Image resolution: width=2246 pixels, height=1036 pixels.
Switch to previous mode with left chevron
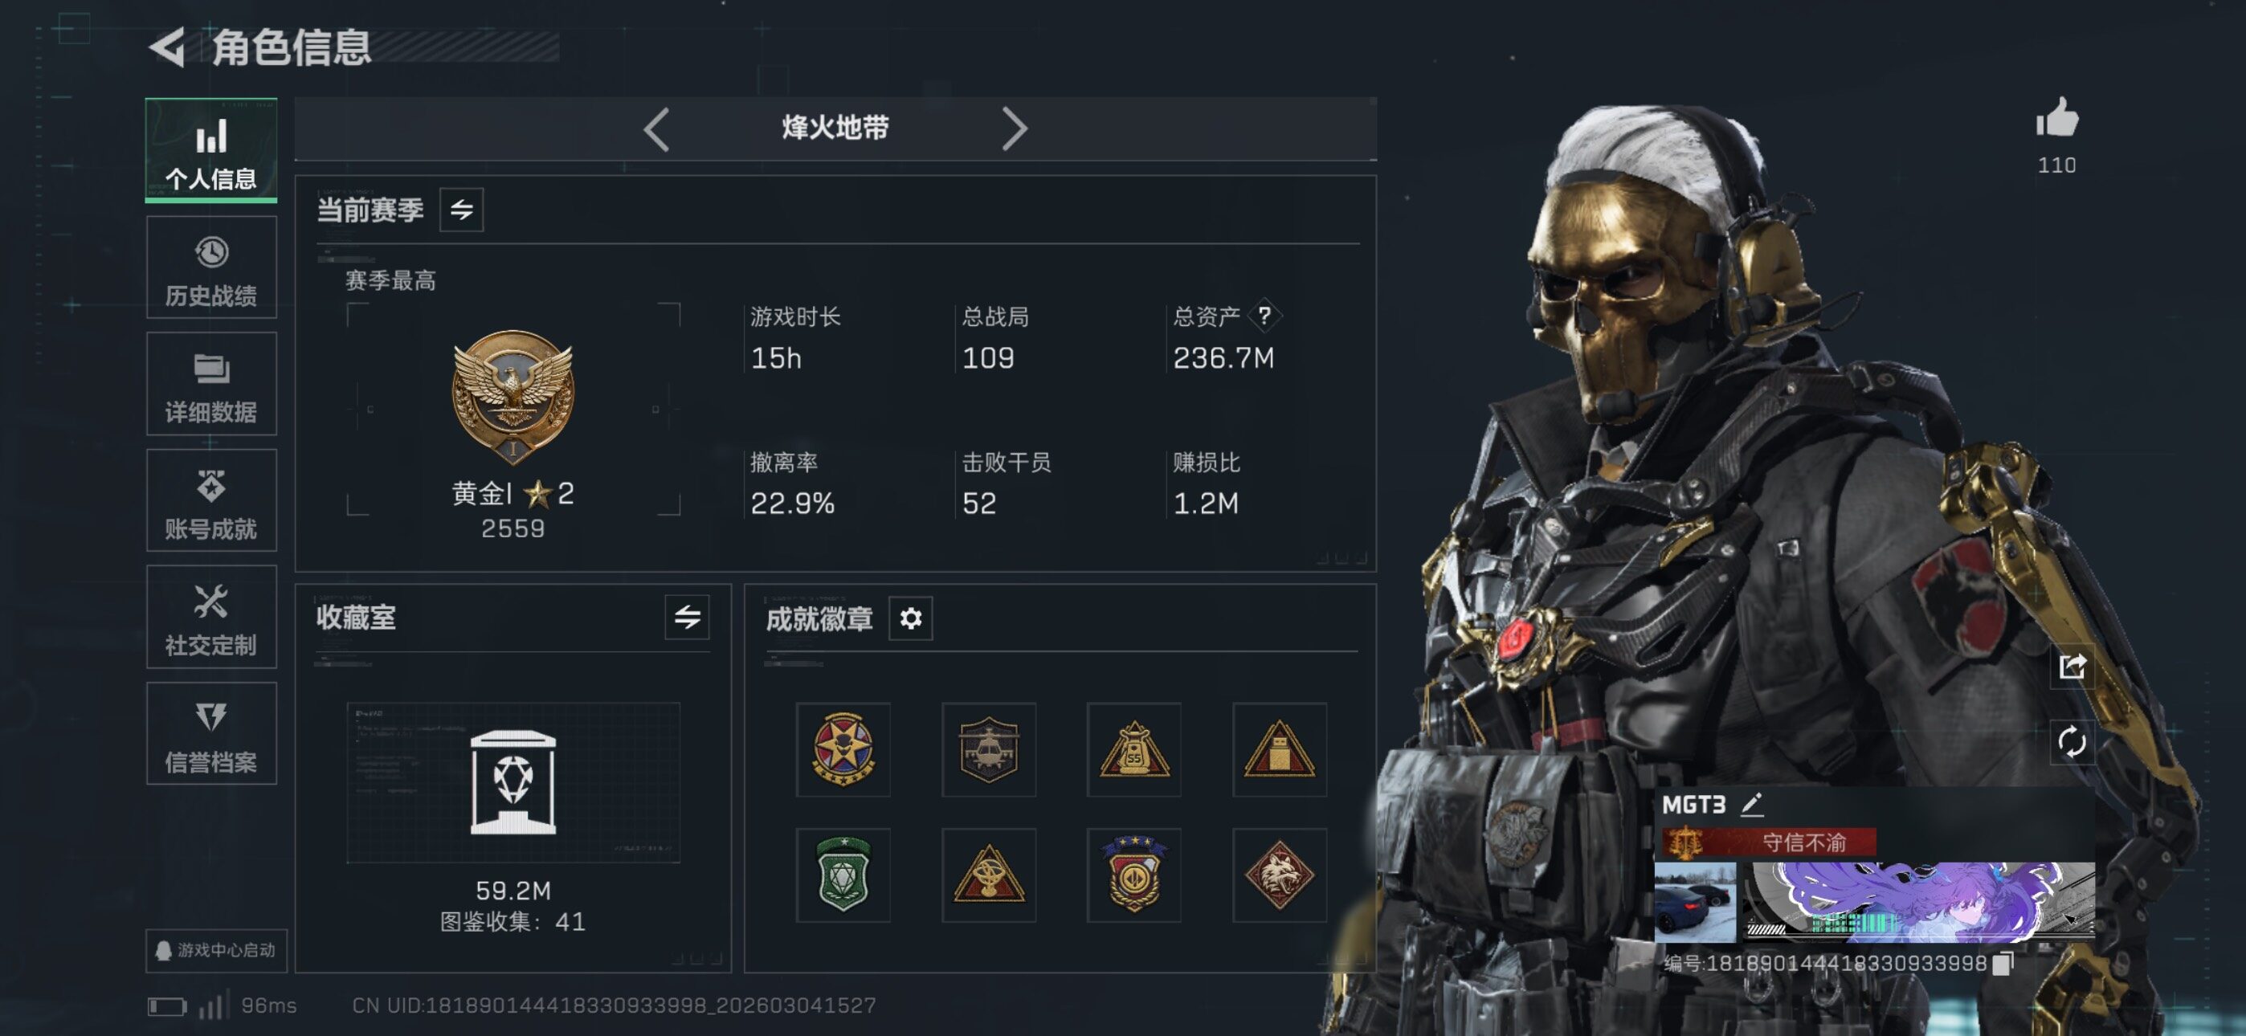[656, 129]
